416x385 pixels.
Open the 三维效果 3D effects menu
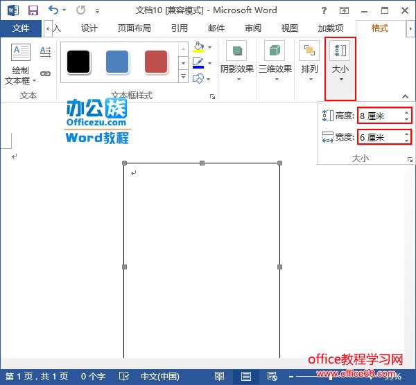click(275, 61)
